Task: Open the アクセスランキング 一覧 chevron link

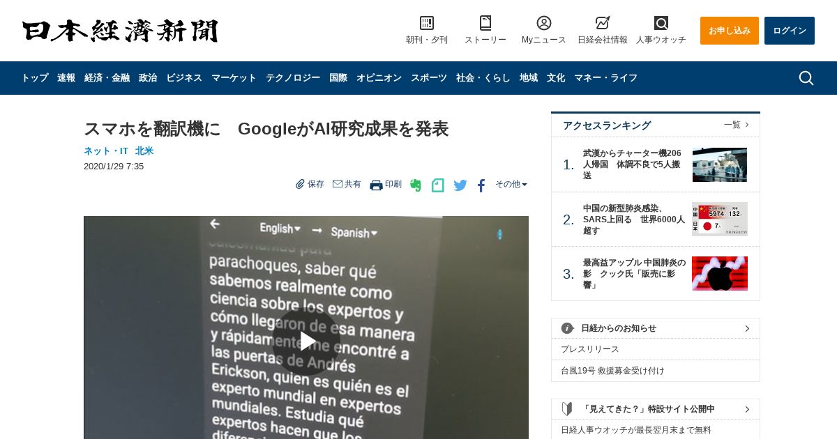Action: click(x=737, y=125)
